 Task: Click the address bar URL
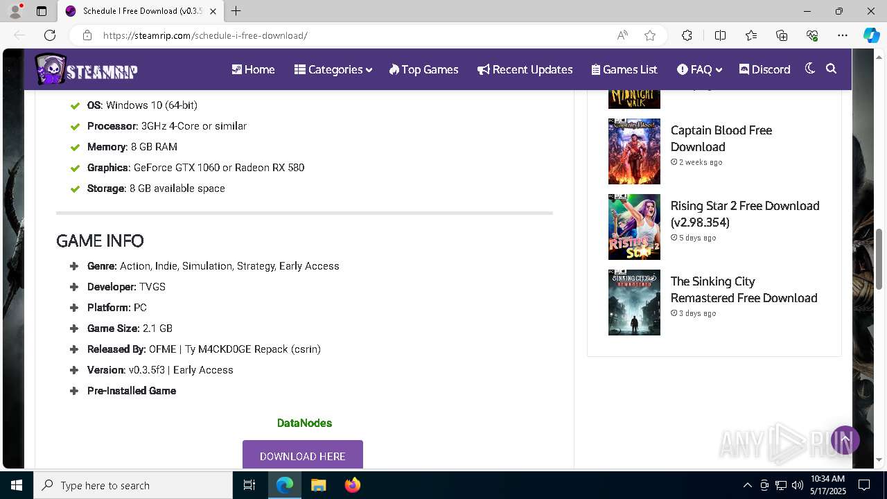point(205,35)
